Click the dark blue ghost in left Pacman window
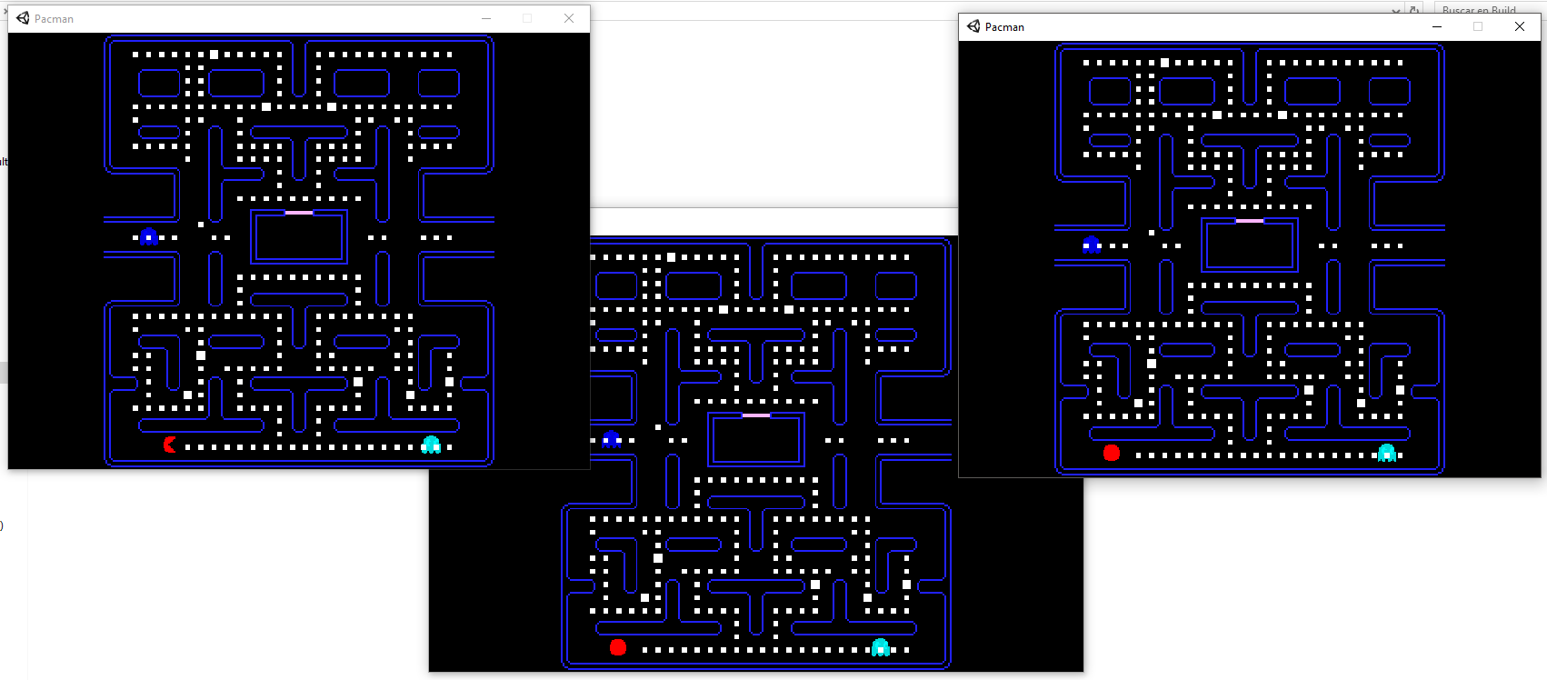This screenshot has height=680, width=1547. (x=149, y=236)
